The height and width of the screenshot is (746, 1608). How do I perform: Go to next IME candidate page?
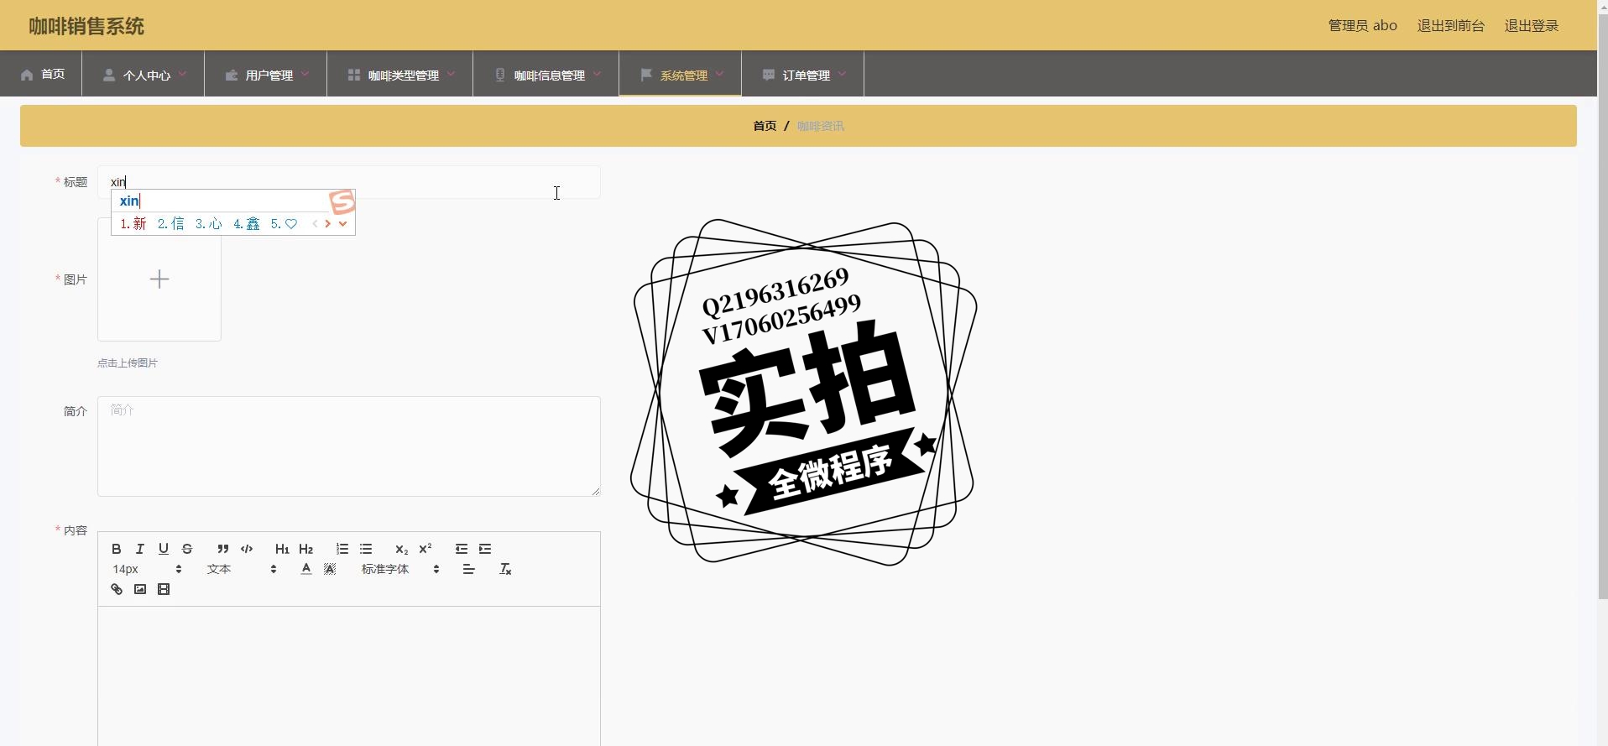pos(328,224)
